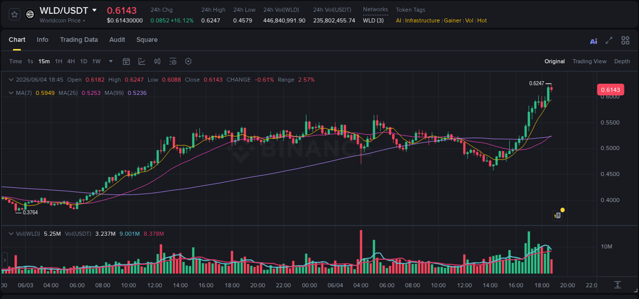Collapse the OHLC data row chevron

click(x=11, y=80)
